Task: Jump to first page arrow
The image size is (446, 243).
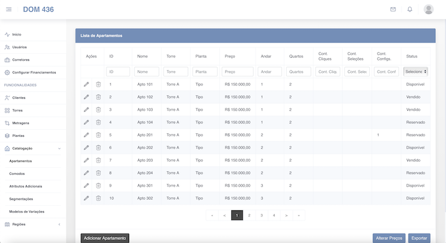Action: [212, 215]
